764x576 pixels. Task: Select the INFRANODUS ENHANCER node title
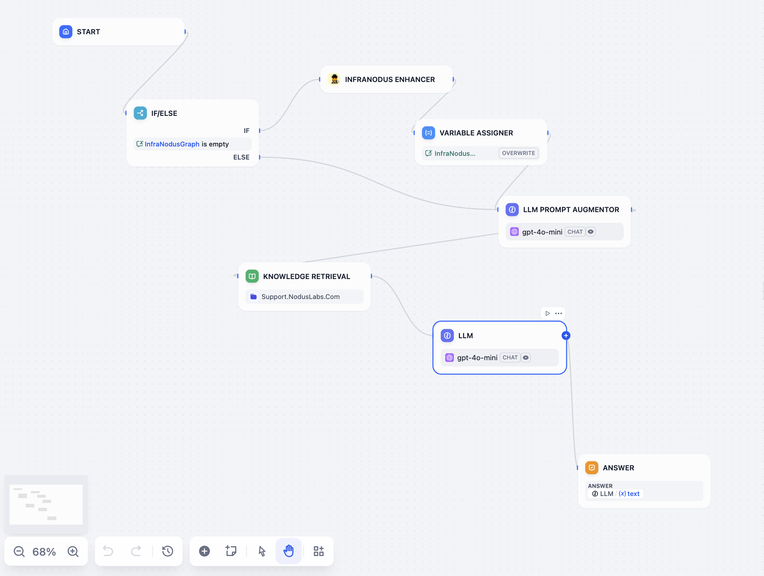390,80
